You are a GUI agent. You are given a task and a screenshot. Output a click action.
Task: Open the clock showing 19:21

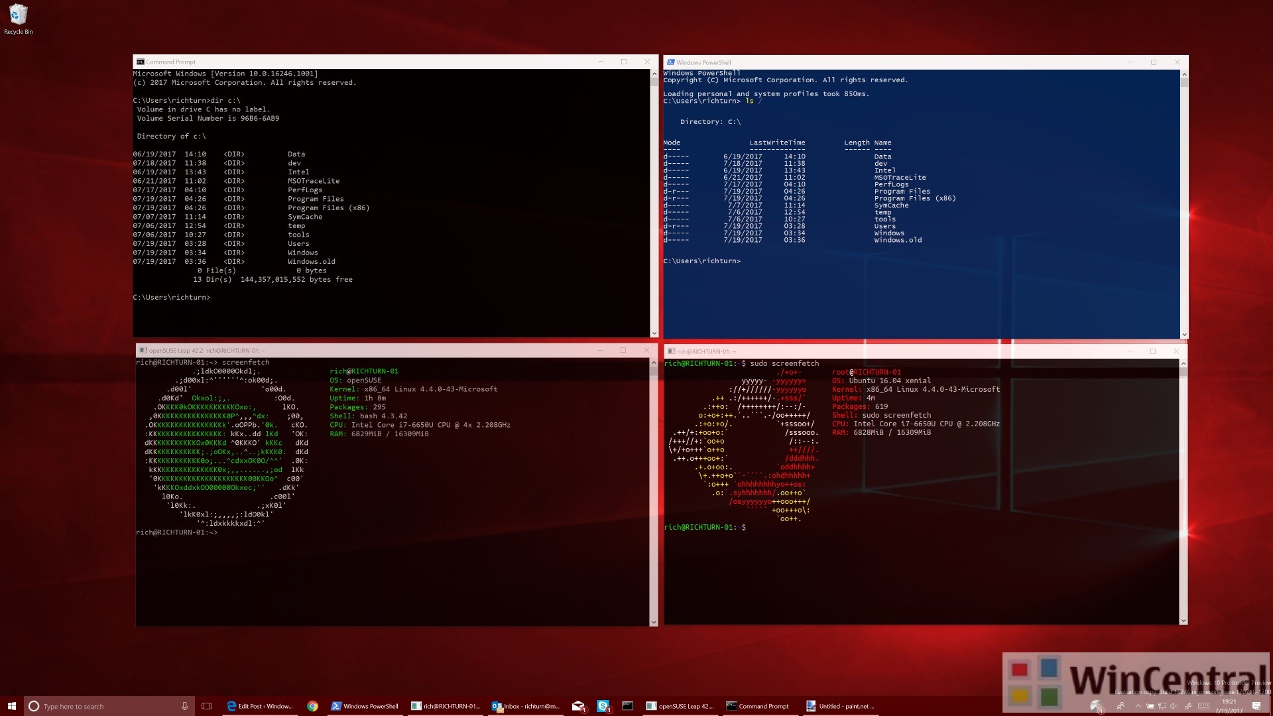click(1229, 706)
